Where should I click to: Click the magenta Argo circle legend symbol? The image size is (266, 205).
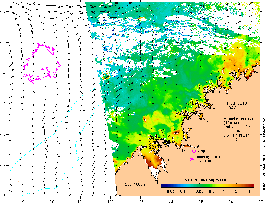click(x=194, y=151)
